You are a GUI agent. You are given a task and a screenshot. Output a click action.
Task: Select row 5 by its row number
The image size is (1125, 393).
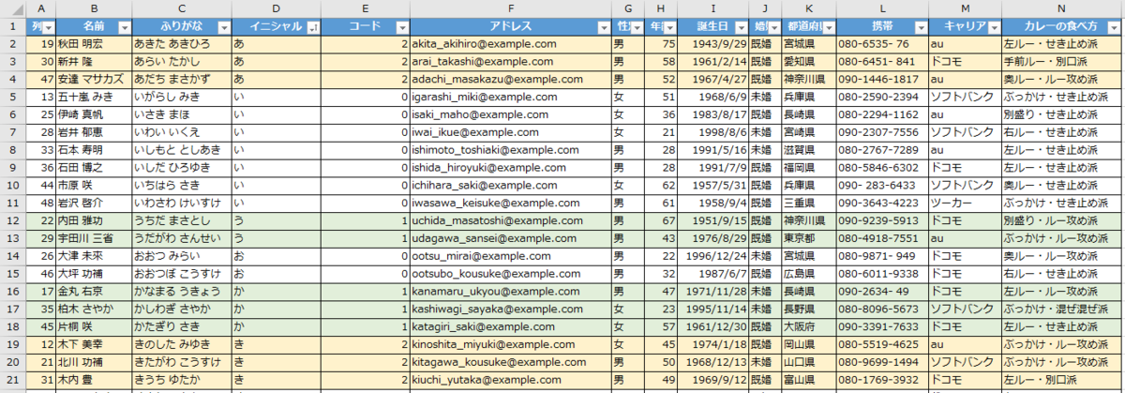pos(12,97)
